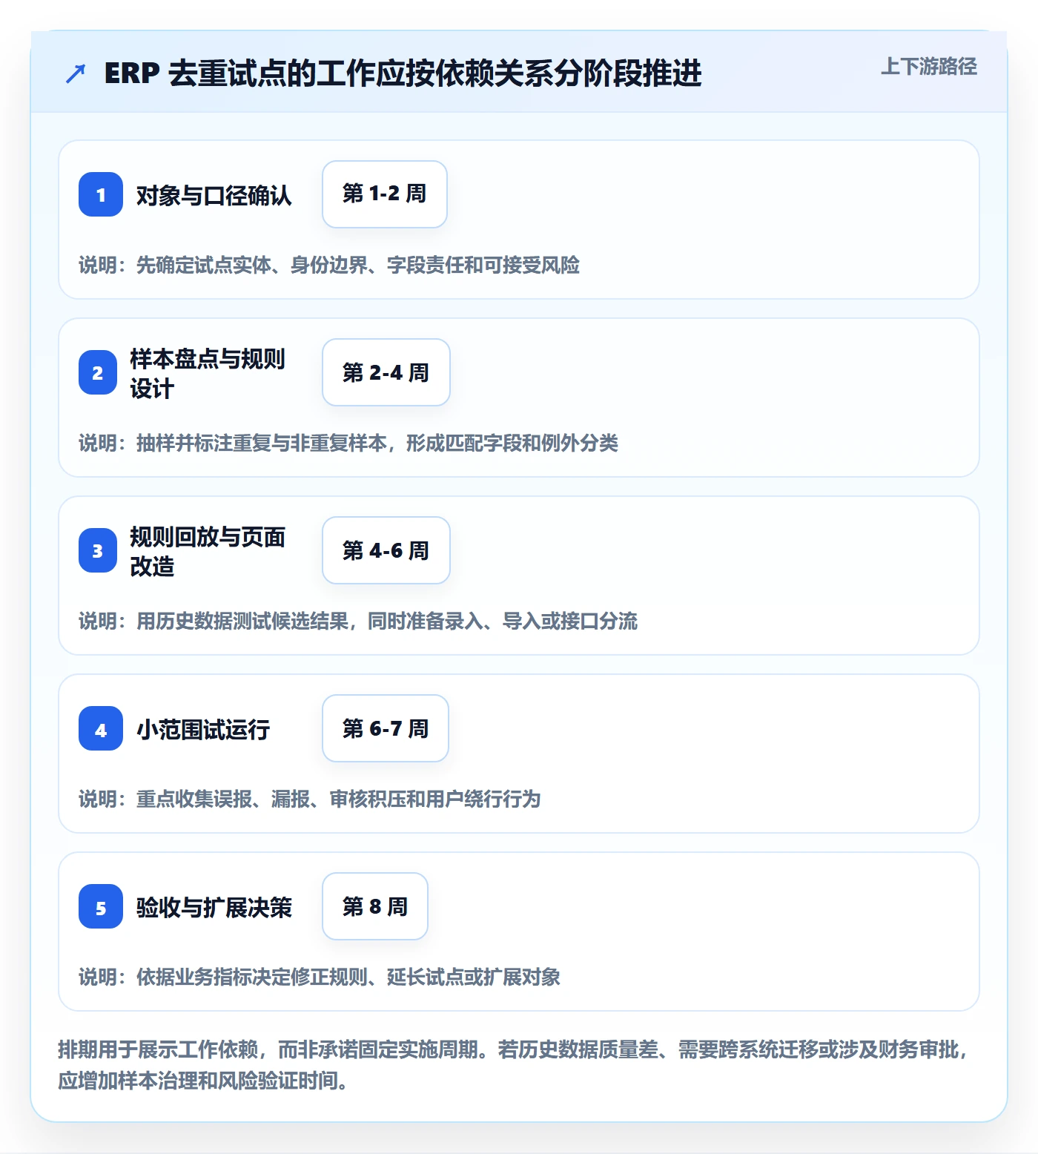The width and height of the screenshot is (1038, 1154).
Task: Click the 第 8 周 schedule chip
Action: pyautogui.click(x=375, y=906)
